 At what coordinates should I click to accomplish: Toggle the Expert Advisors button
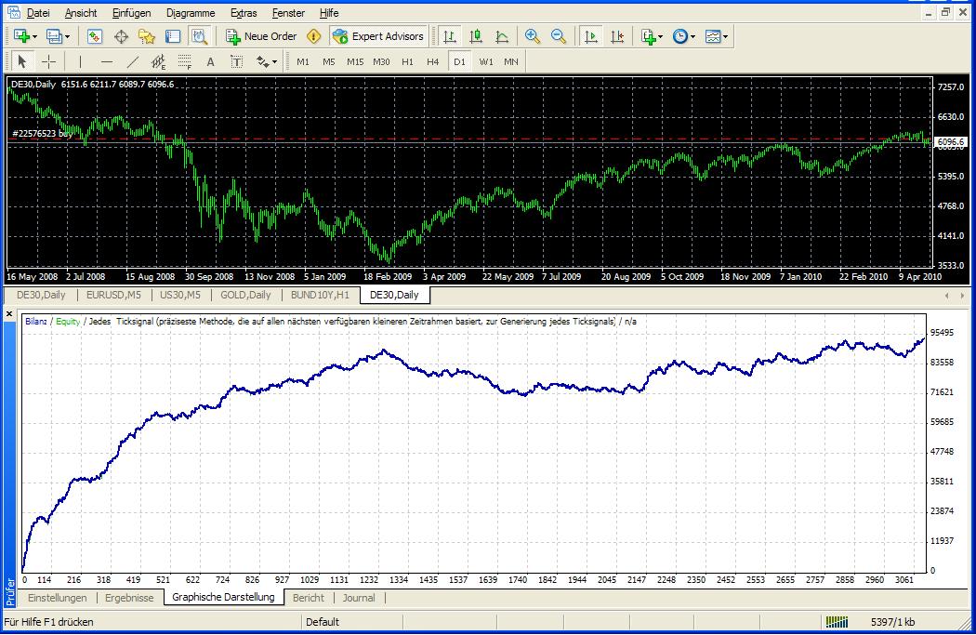point(378,36)
